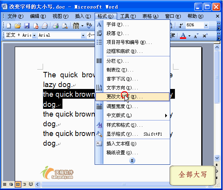Click the vertical scrollbar up arrow

[217, 47]
